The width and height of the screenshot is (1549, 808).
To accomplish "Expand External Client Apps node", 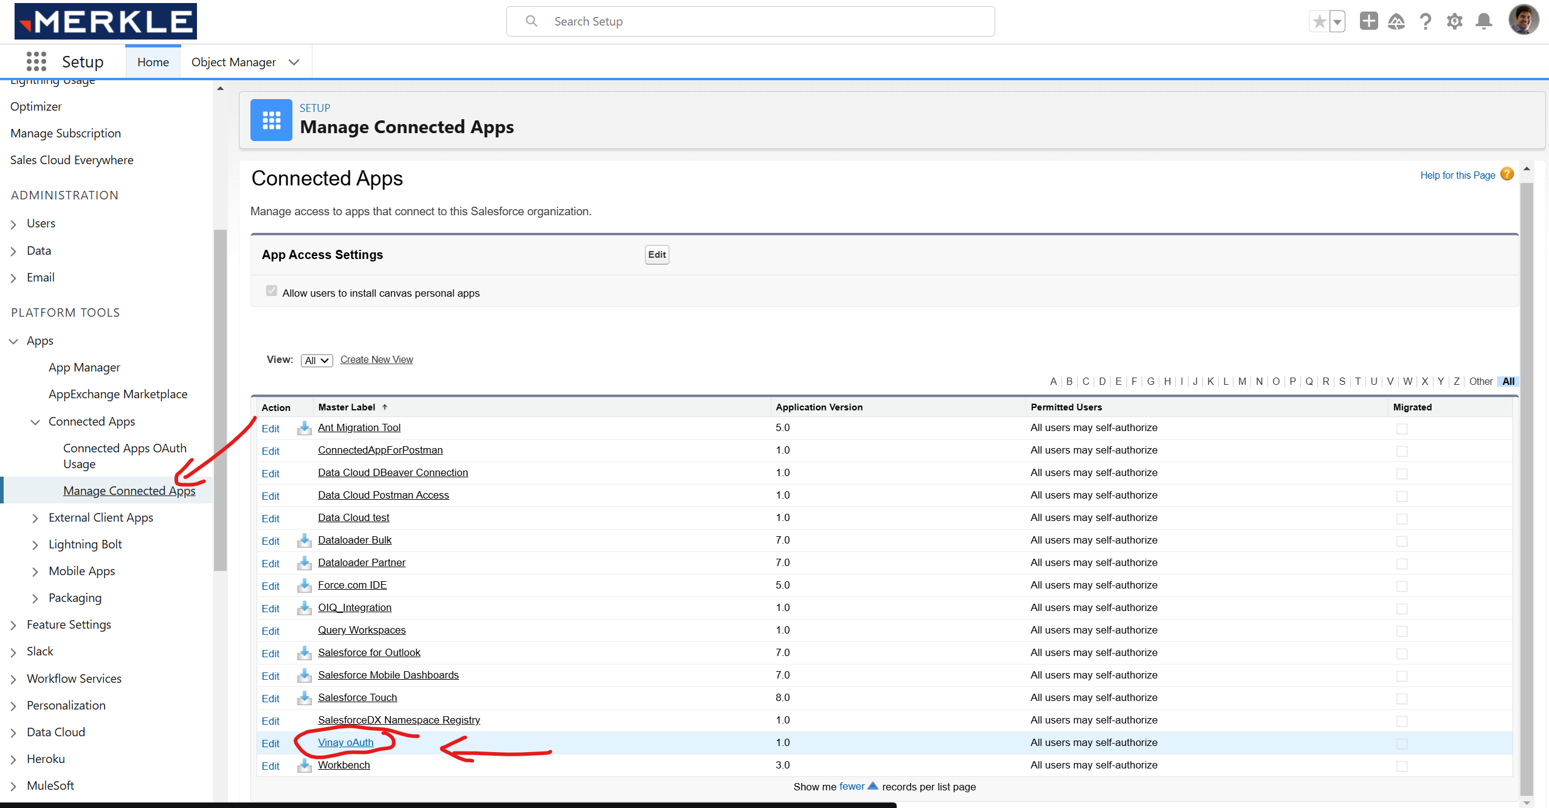I will pyautogui.click(x=35, y=518).
